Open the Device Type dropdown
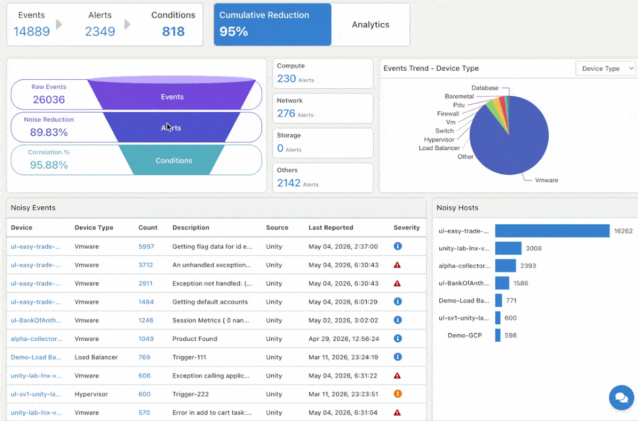 point(606,69)
